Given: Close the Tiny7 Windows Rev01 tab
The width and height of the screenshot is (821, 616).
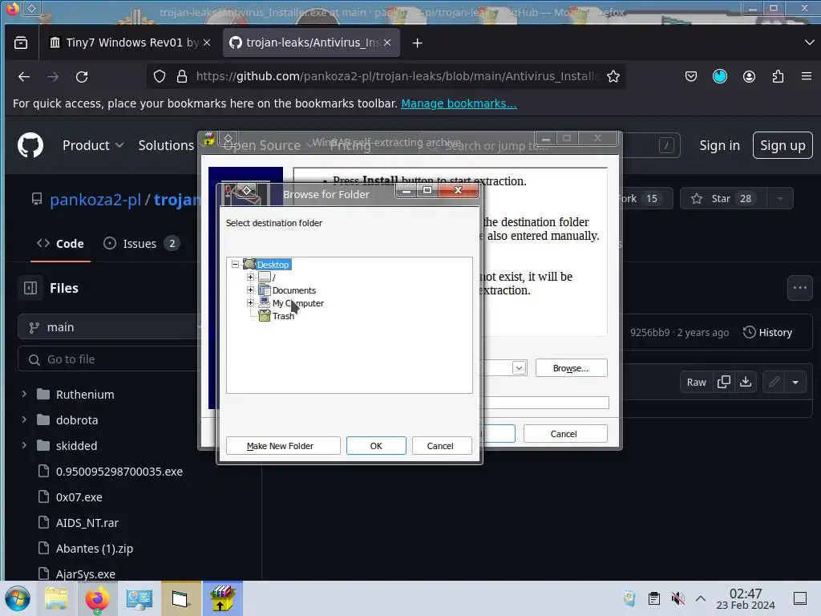Looking at the screenshot, I should pos(207,43).
